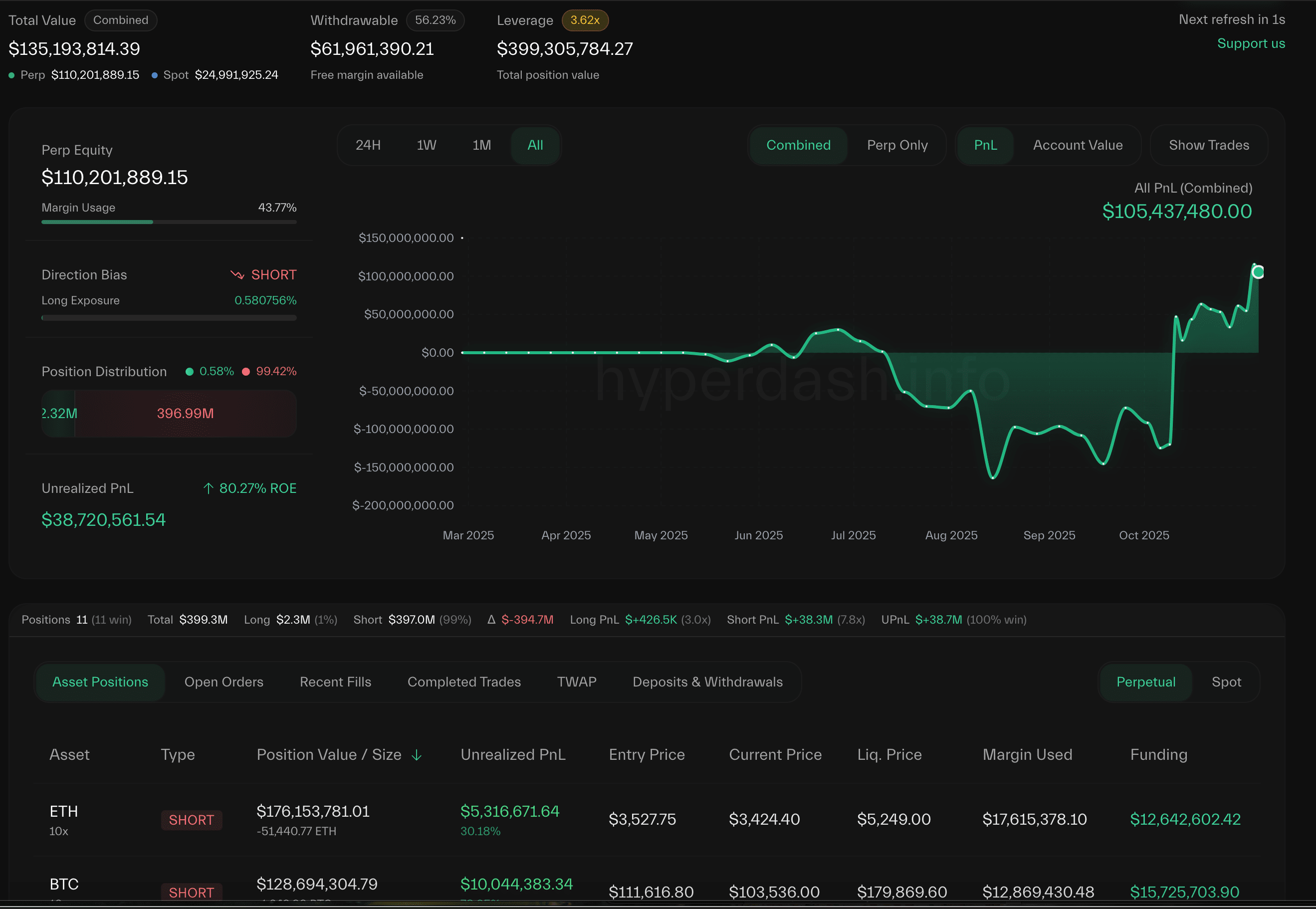The image size is (1316, 909).
Task: Click the sort arrow beside Position Value / Size
Action: point(416,755)
